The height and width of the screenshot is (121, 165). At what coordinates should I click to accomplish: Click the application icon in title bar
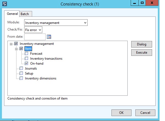pos(5,4)
